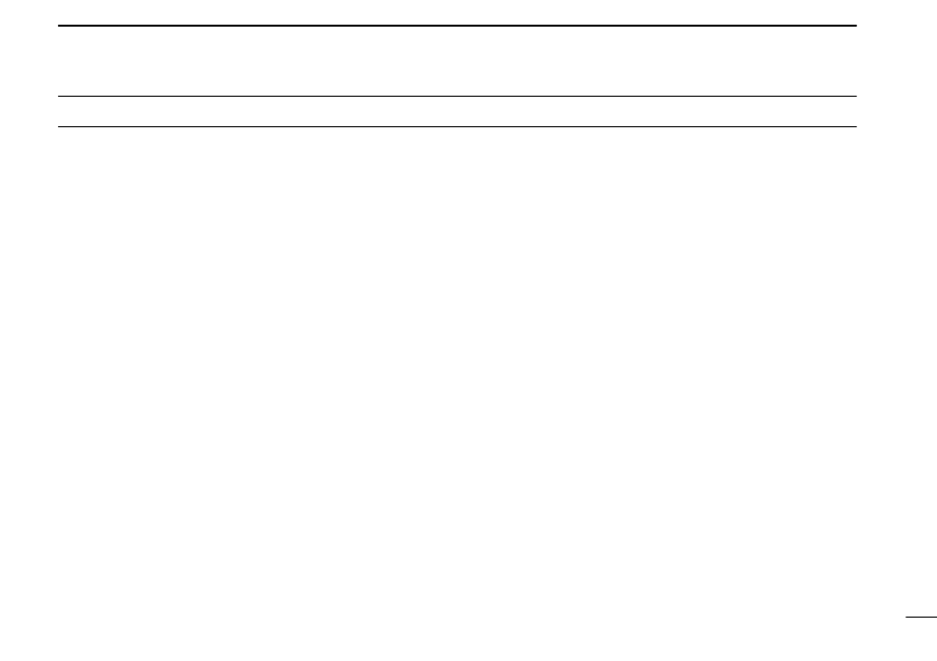Screen dimensions: 937x661
Task: Click the right end of the second rule
Action: [855, 96]
